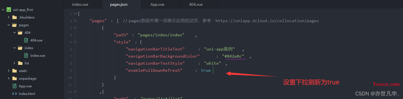Image resolution: width=403 pixels, height=99 pixels.
Task: Switch to the 404.vue tab
Action: (x=196, y=5)
